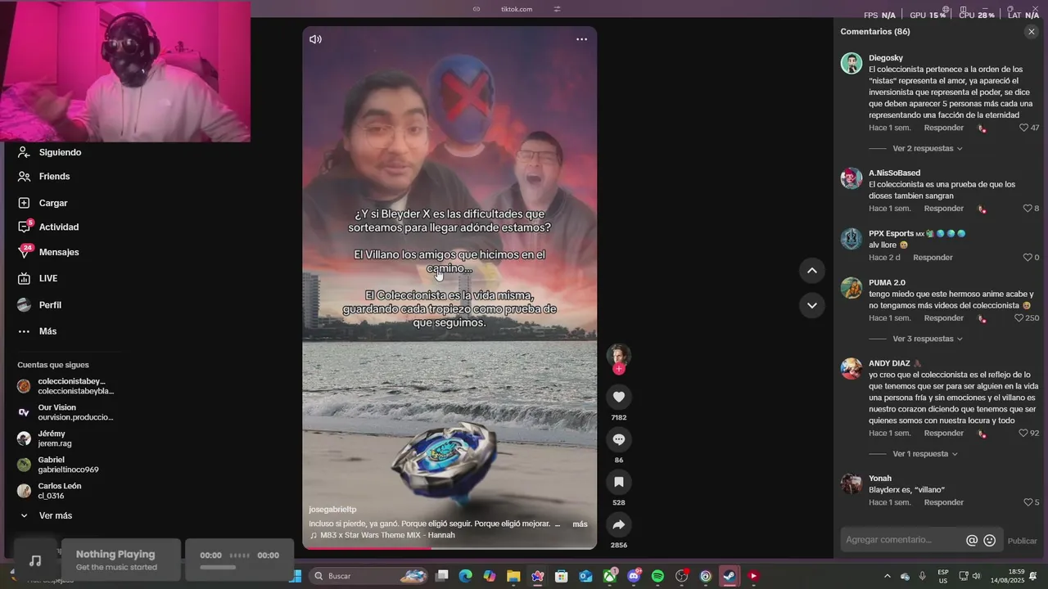Go to the previous video with up arrow
This screenshot has width=1048, height=589.
point(811,271)
